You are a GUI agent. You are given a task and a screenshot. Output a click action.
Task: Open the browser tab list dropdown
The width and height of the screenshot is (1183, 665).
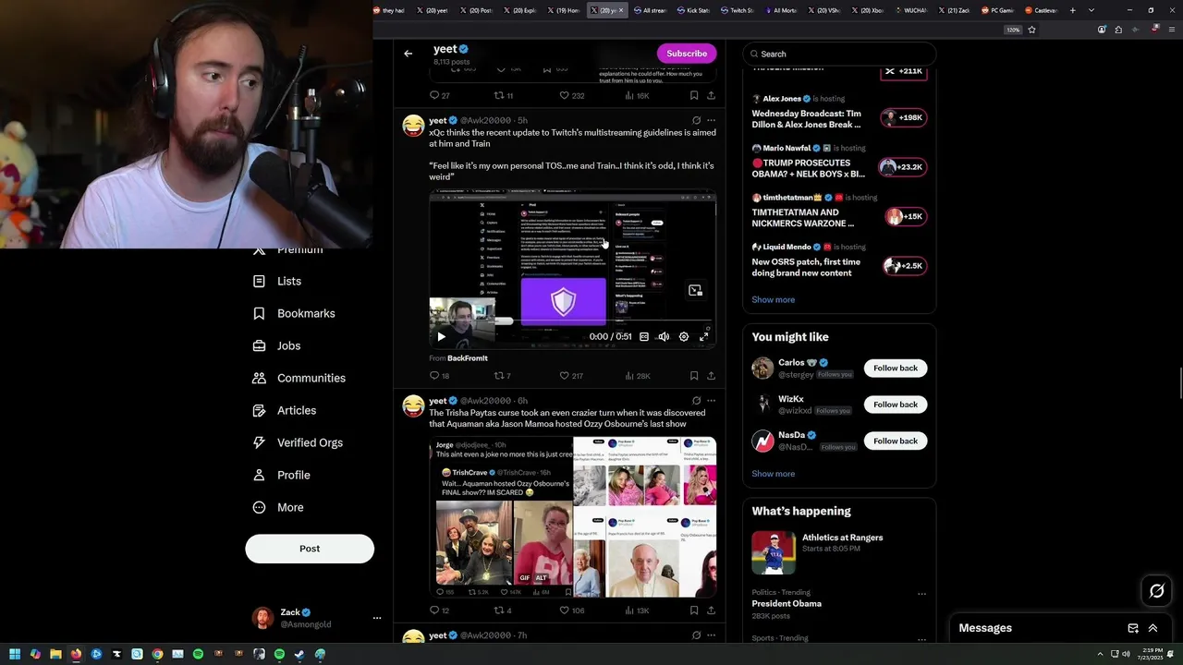(1092, 10)
